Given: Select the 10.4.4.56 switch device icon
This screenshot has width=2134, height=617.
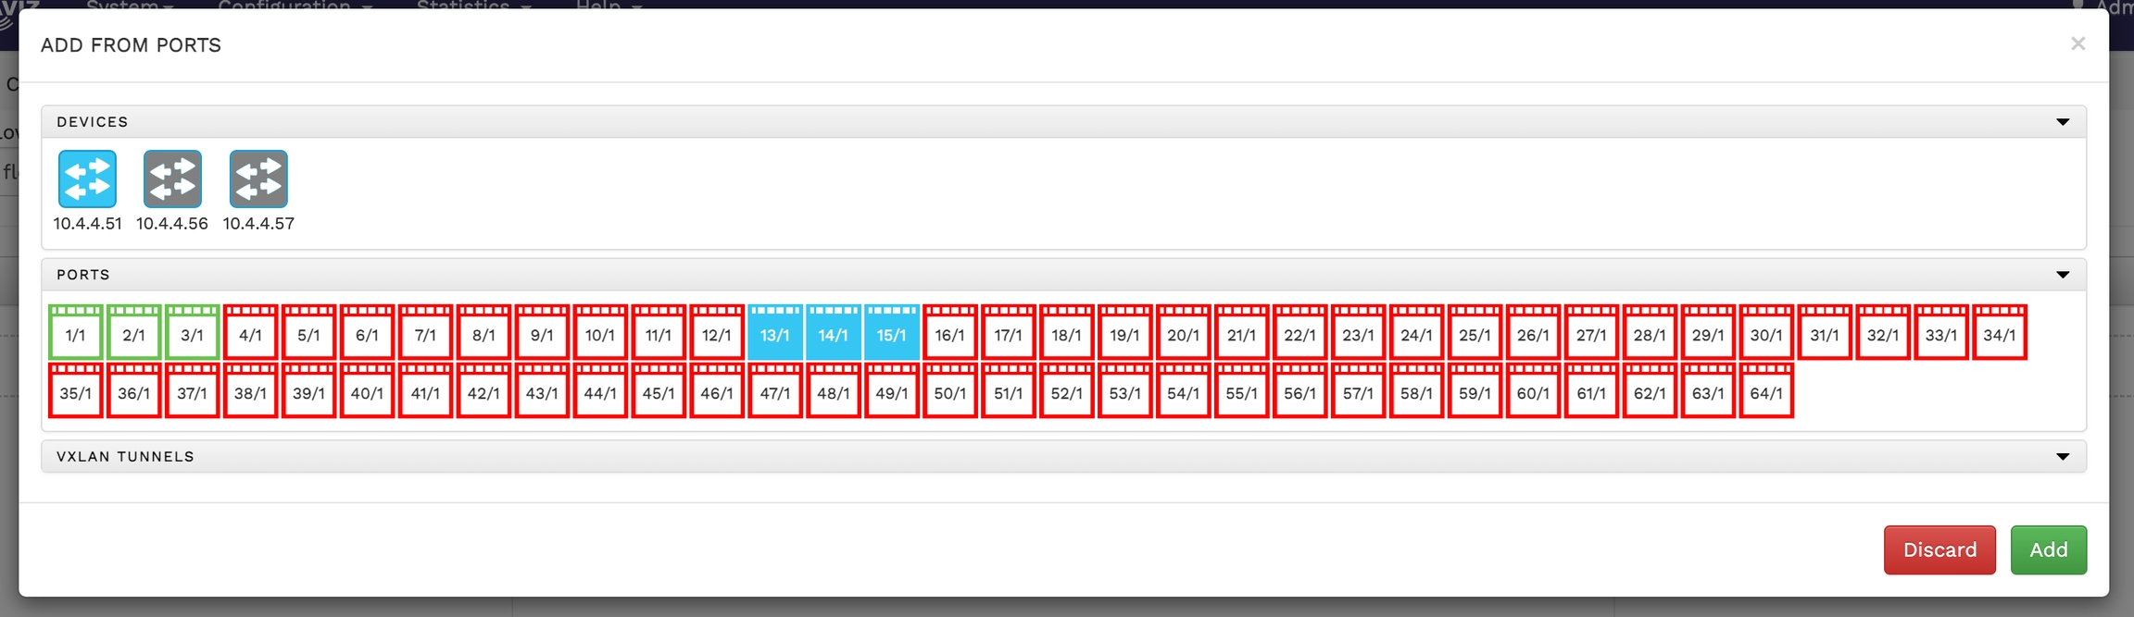Looking at the screenshot, I should tap(172, 179).
